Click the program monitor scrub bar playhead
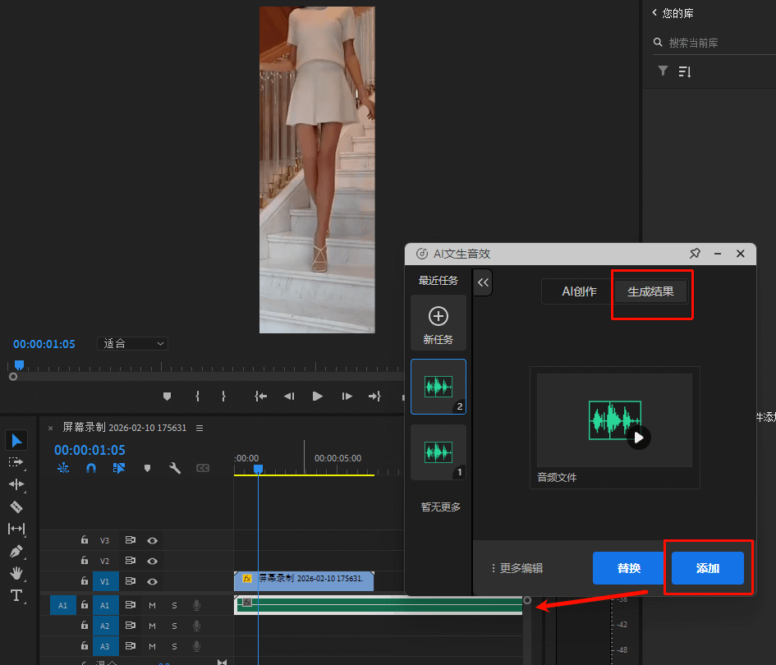This screenshot has height=665, width=776. [19, 365]
